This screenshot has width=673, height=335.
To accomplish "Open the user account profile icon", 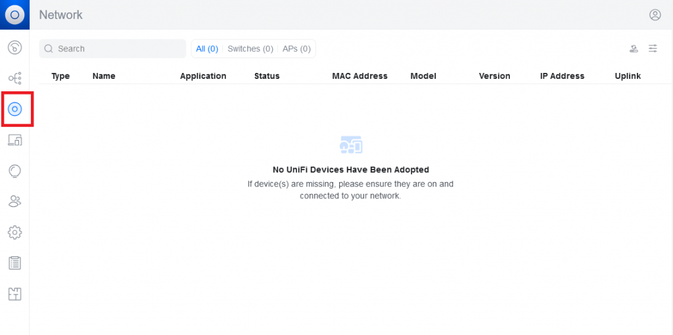I will (655, 15).
